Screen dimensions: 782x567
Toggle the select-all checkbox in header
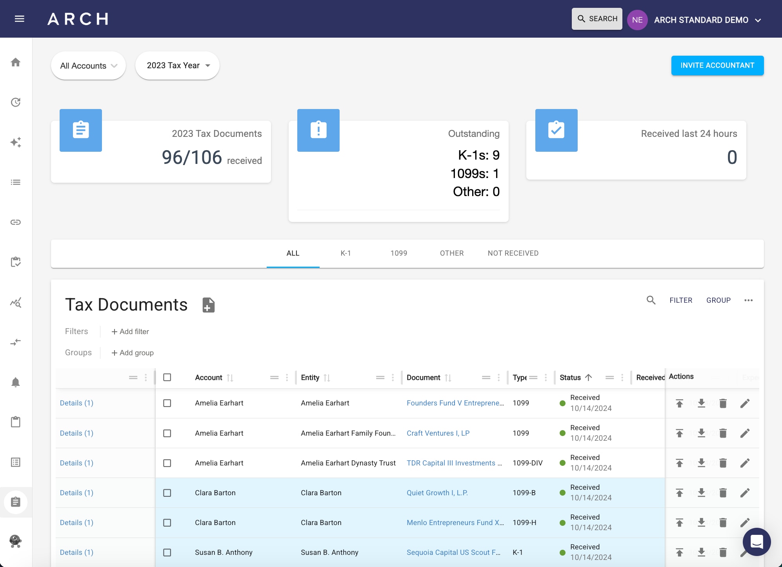(167, 377)
